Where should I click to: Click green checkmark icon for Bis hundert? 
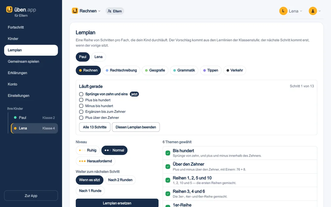point(168,153)
